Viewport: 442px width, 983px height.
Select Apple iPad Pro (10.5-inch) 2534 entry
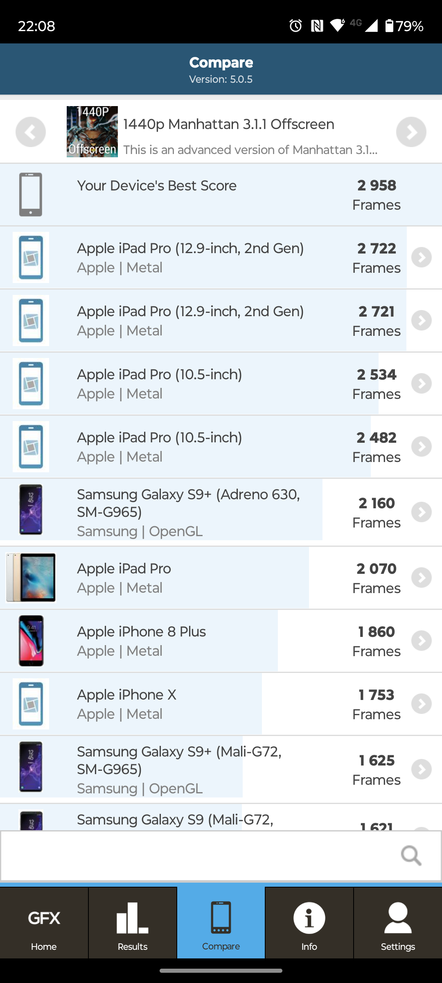click(205, 383)
